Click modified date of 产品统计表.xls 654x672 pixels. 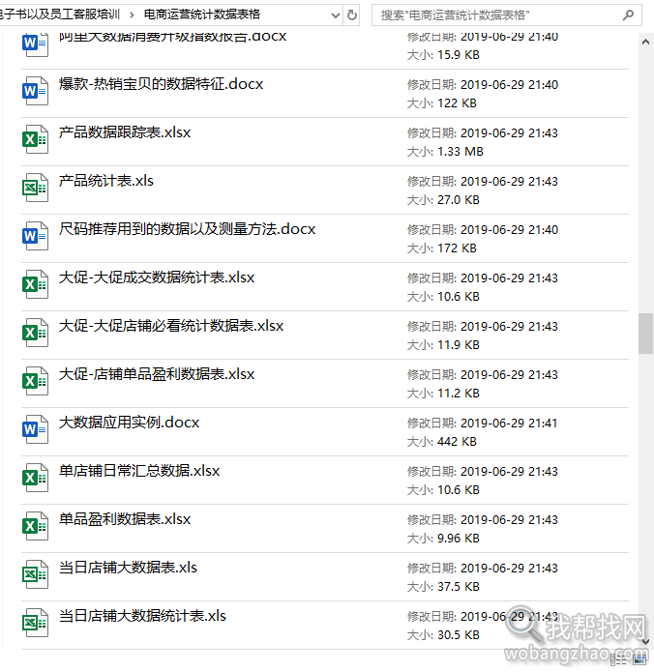509,182
